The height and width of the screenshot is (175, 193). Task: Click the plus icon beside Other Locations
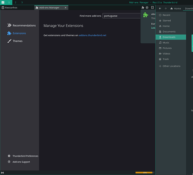(x=160, y=66)
